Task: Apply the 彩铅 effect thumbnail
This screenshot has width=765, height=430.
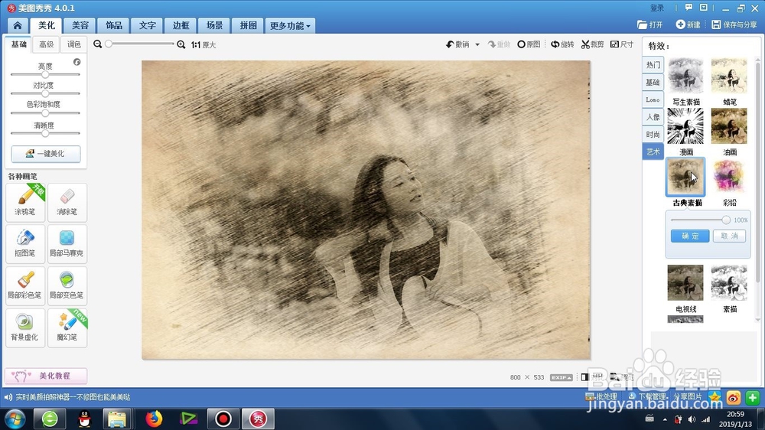Action: coord(729,176)
